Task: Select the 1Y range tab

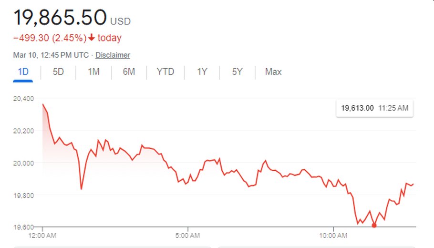Action: click(202, 72)
